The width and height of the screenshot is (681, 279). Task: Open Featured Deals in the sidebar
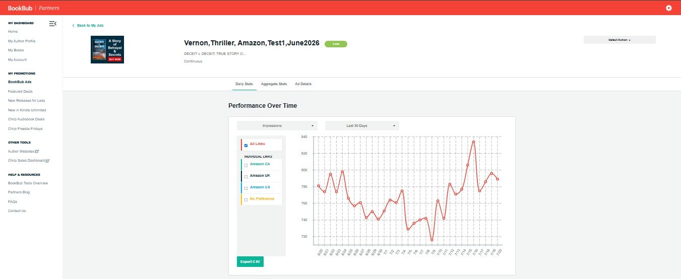pos(20,91)
